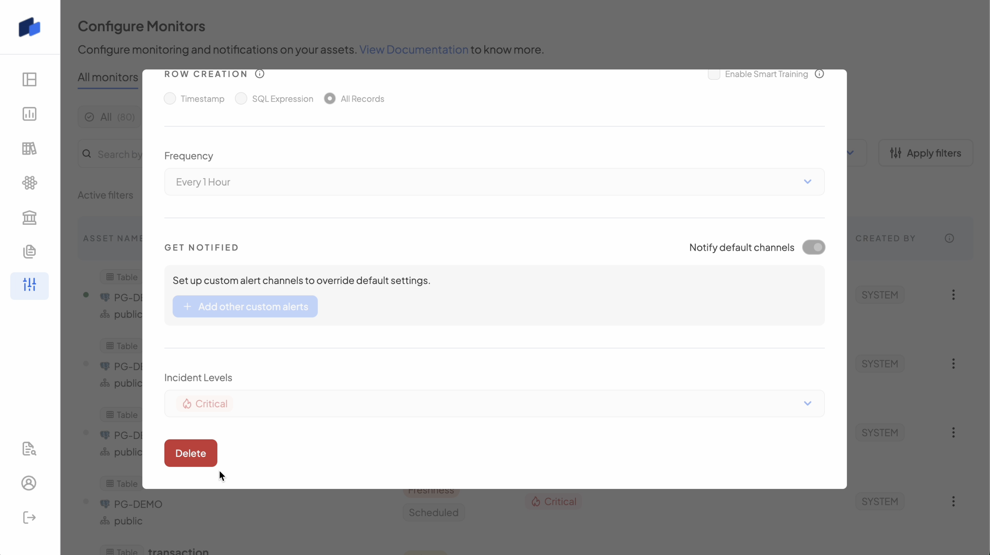The width and height of the screenshot is (990, 555).
Task: Click the user profile icon in sidebar
Action: pos(29,483)
